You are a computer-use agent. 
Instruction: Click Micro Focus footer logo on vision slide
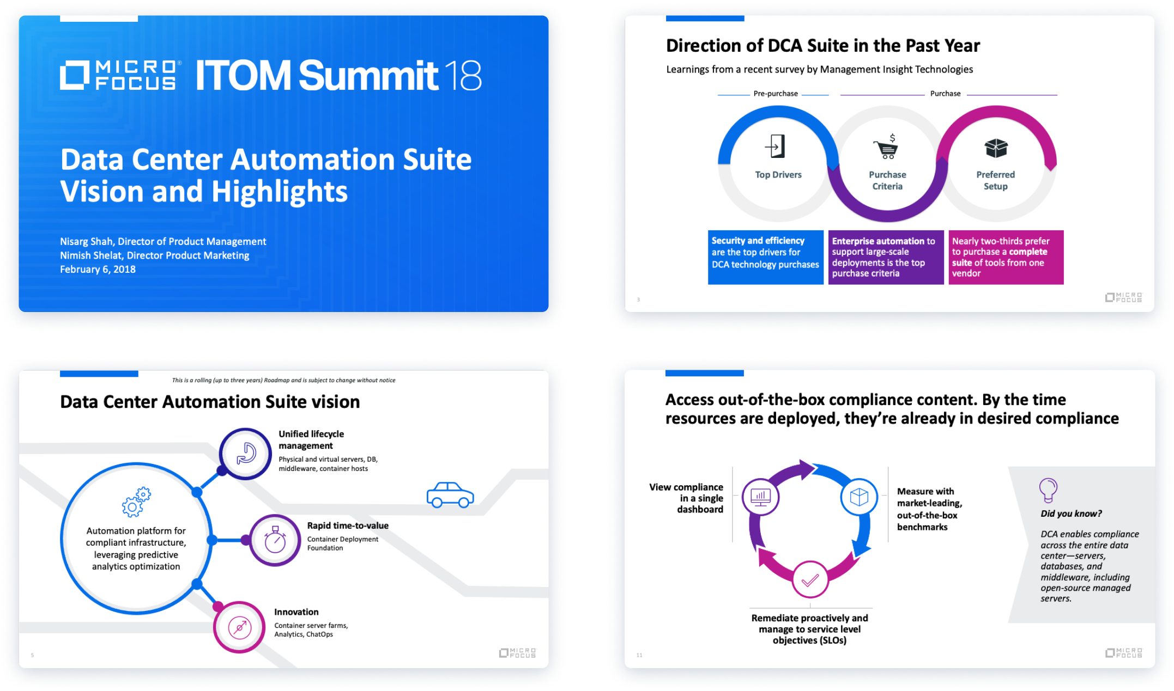pos(517,653)
